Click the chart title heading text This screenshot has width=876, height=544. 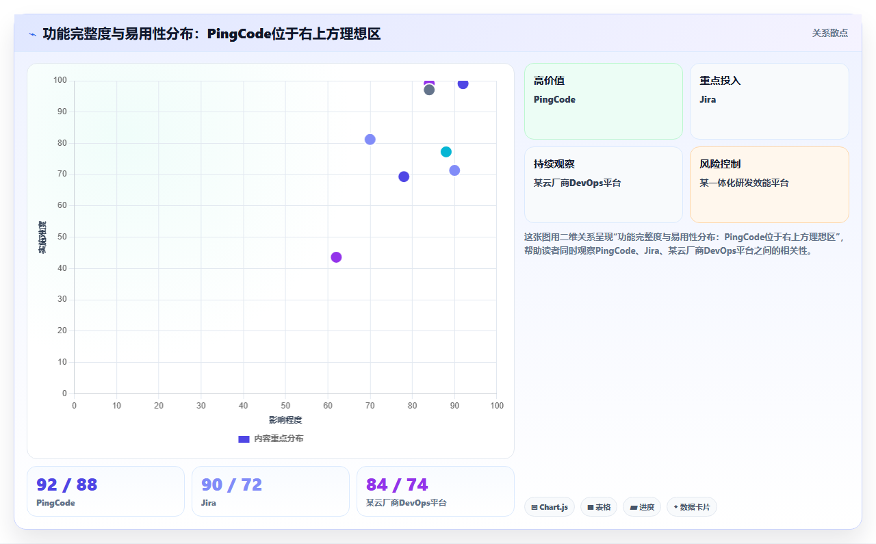tap(211, 34)
